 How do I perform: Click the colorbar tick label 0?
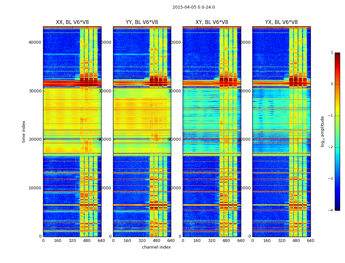[332, 84]
